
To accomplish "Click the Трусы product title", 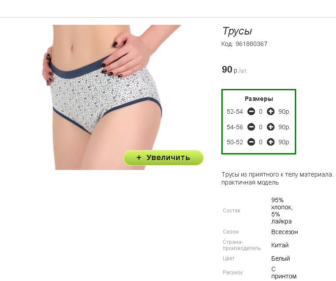I will pyautogui.click(x=237, y=31).
